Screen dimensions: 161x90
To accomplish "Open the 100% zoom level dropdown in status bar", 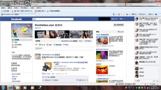I will [x=158, y=84].
